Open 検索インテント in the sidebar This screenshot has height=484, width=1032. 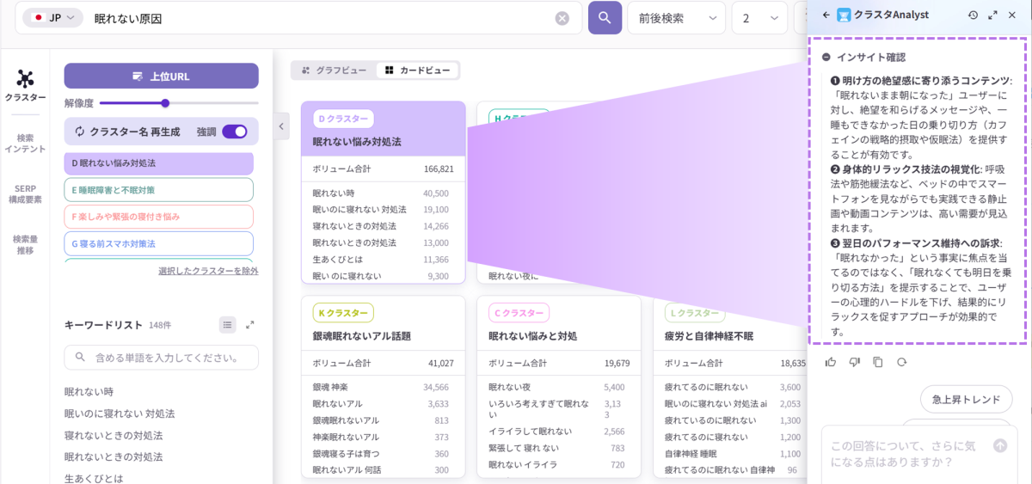[x=26, y=143]
